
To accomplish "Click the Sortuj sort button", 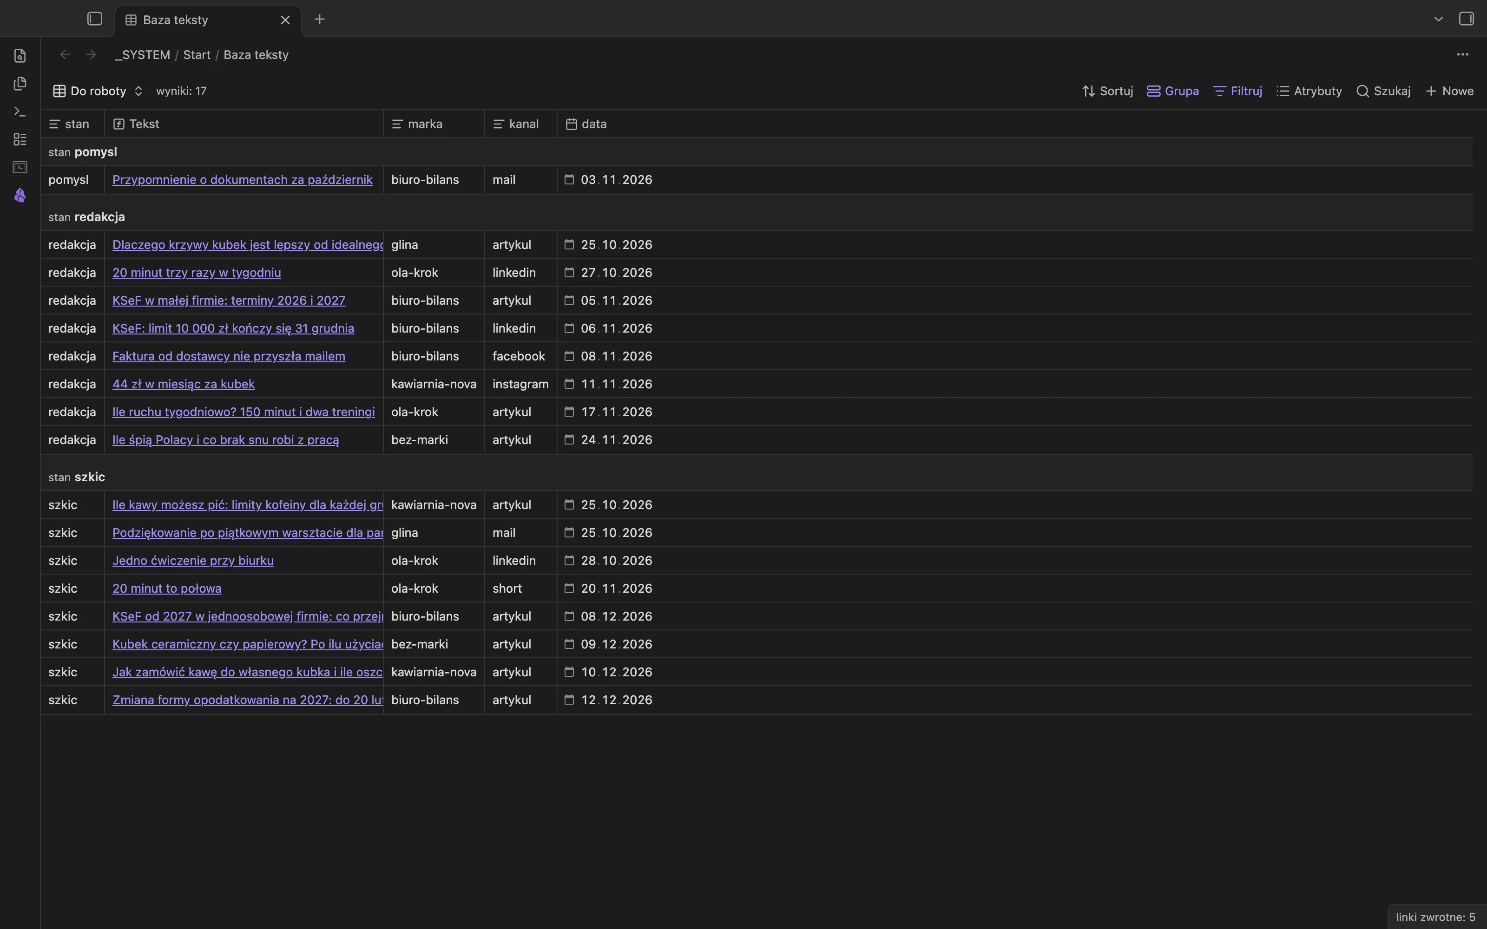I will [x=1108, y=91].
